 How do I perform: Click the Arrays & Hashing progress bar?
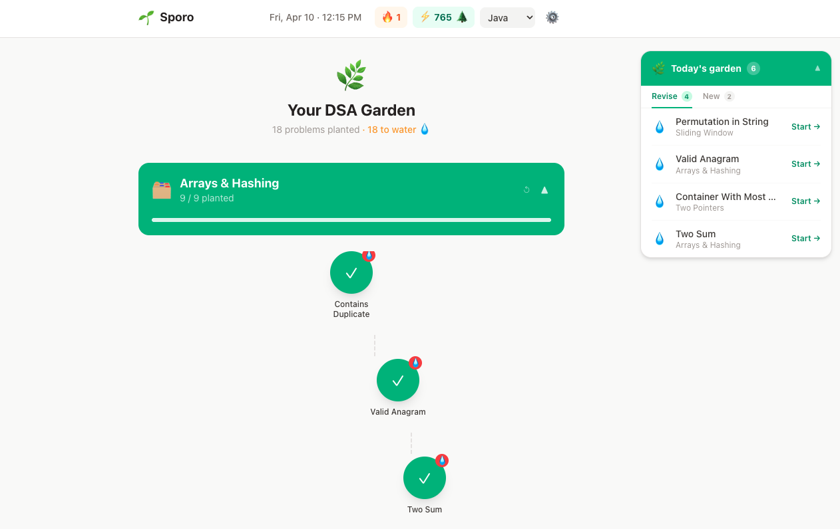351,219
